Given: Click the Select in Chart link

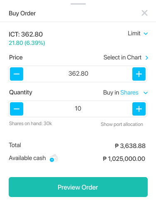Looking at the screenshot, I should point(122,57).
